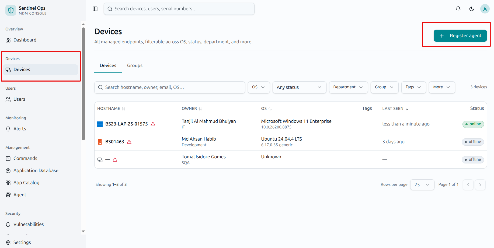Click the Commands terminal icon
Image resolution: width=494 pixels, height=248 pixels.
pyautogui.click(x=8, y=159)
